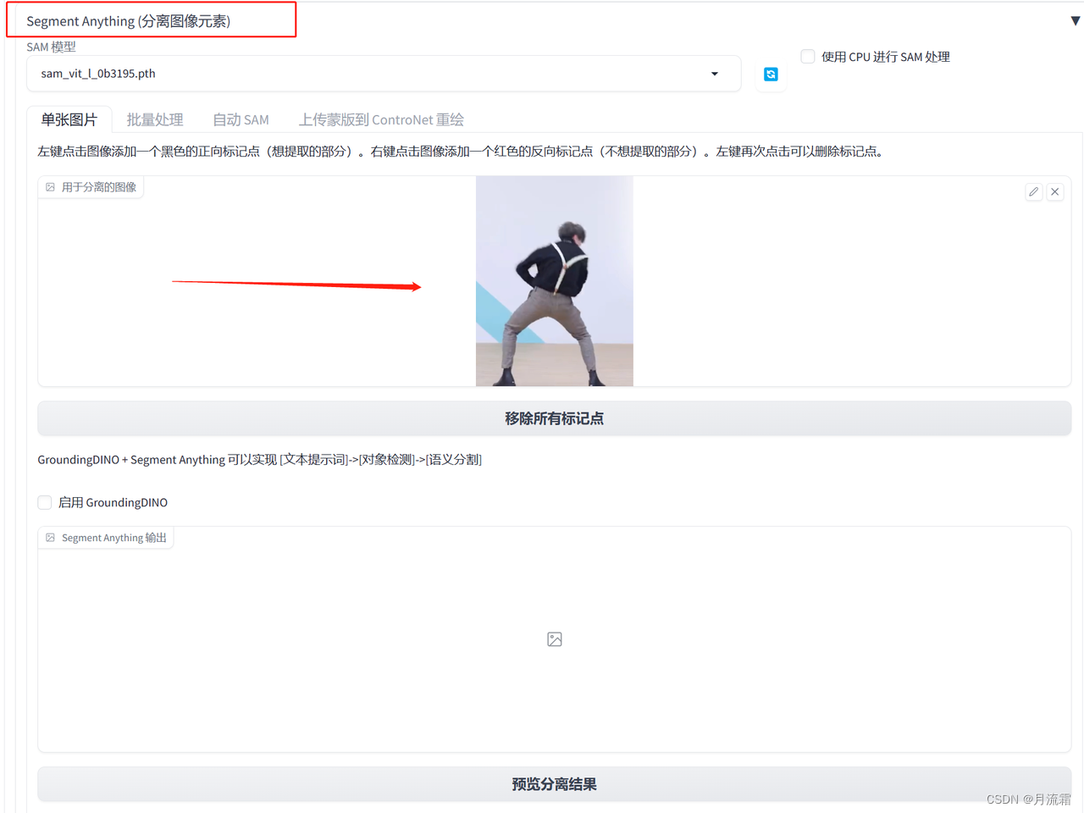Viewport: 1084px width, 813px height.
Task: Switch to the 单张图片 tab
Action: click(69, 119)
